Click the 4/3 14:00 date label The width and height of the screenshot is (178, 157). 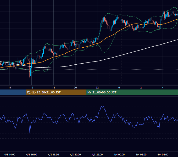coord(10,154)
